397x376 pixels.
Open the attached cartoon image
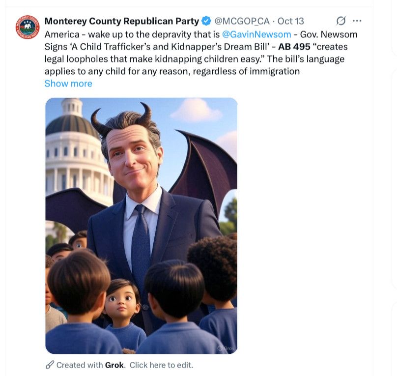tap(142, 226)
